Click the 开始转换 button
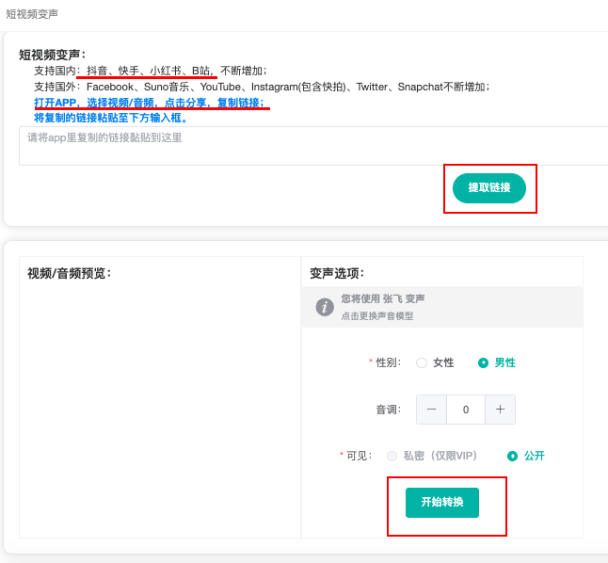This screenshot has height=563, width=608. point(442,503)
